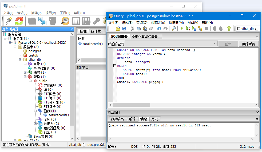Image resolution: width=262 pixels, height=152 pixels.
Task: Click the 删除所有 button
Action: click(248, 44)
